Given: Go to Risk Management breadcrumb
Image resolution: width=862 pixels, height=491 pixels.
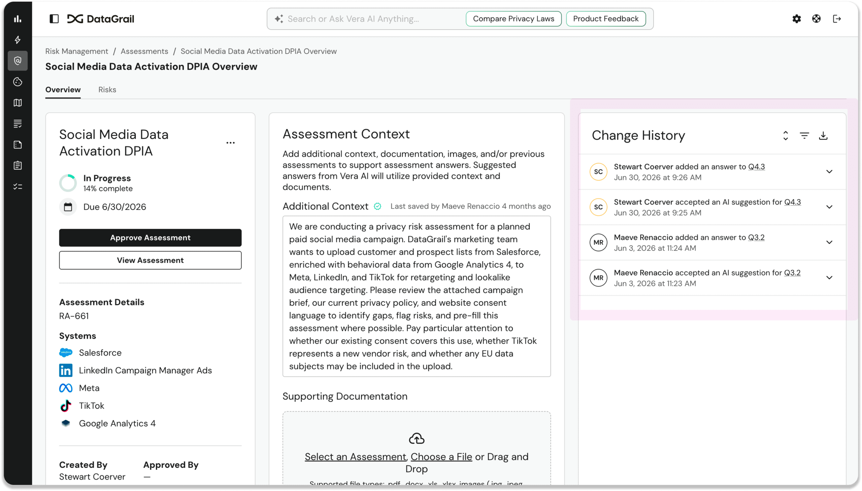Looking at the screenshot, I should pyautogui.click(x=77, y=51).
